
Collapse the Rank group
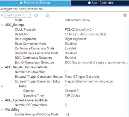(2, 86)
